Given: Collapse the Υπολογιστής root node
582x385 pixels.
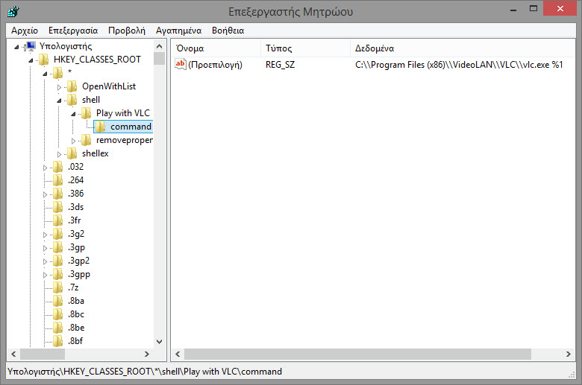Looking at the screenshot, I should point(16,47).
